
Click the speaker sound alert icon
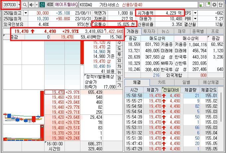32,5
